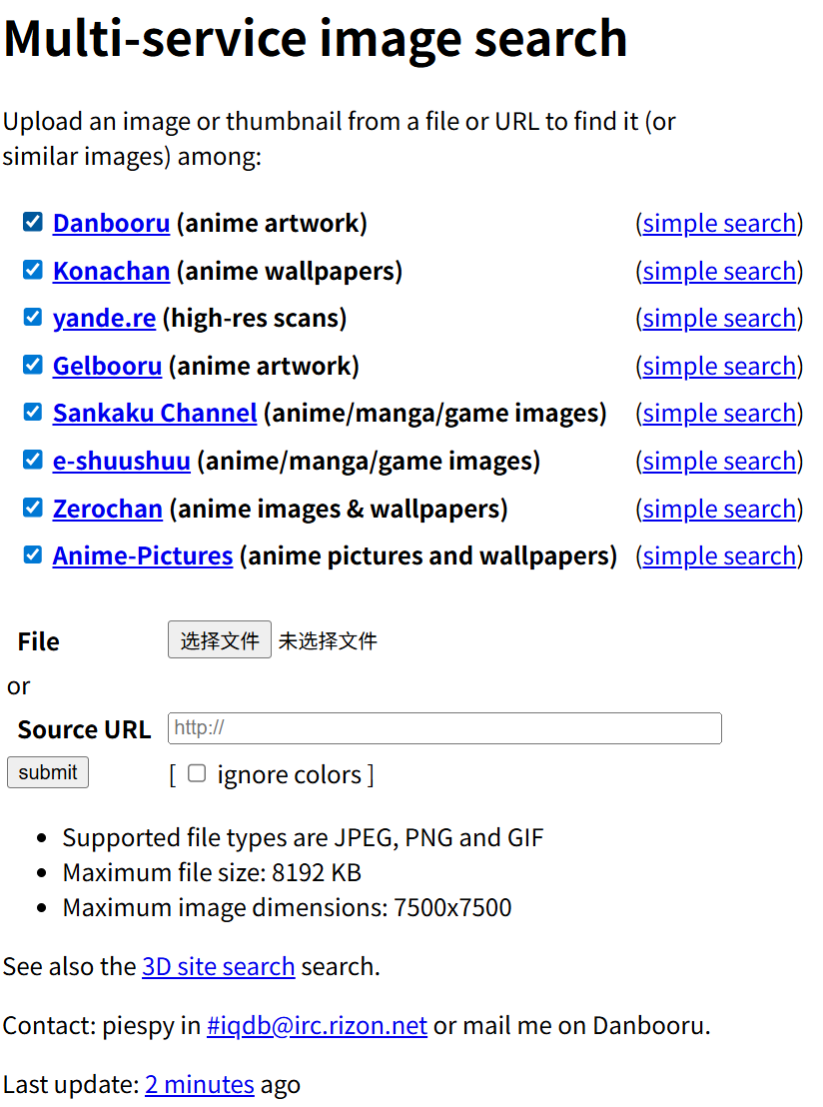Disable the yande.re checkbox
Screen dimensions: 823x1107
tap(33, 317)
